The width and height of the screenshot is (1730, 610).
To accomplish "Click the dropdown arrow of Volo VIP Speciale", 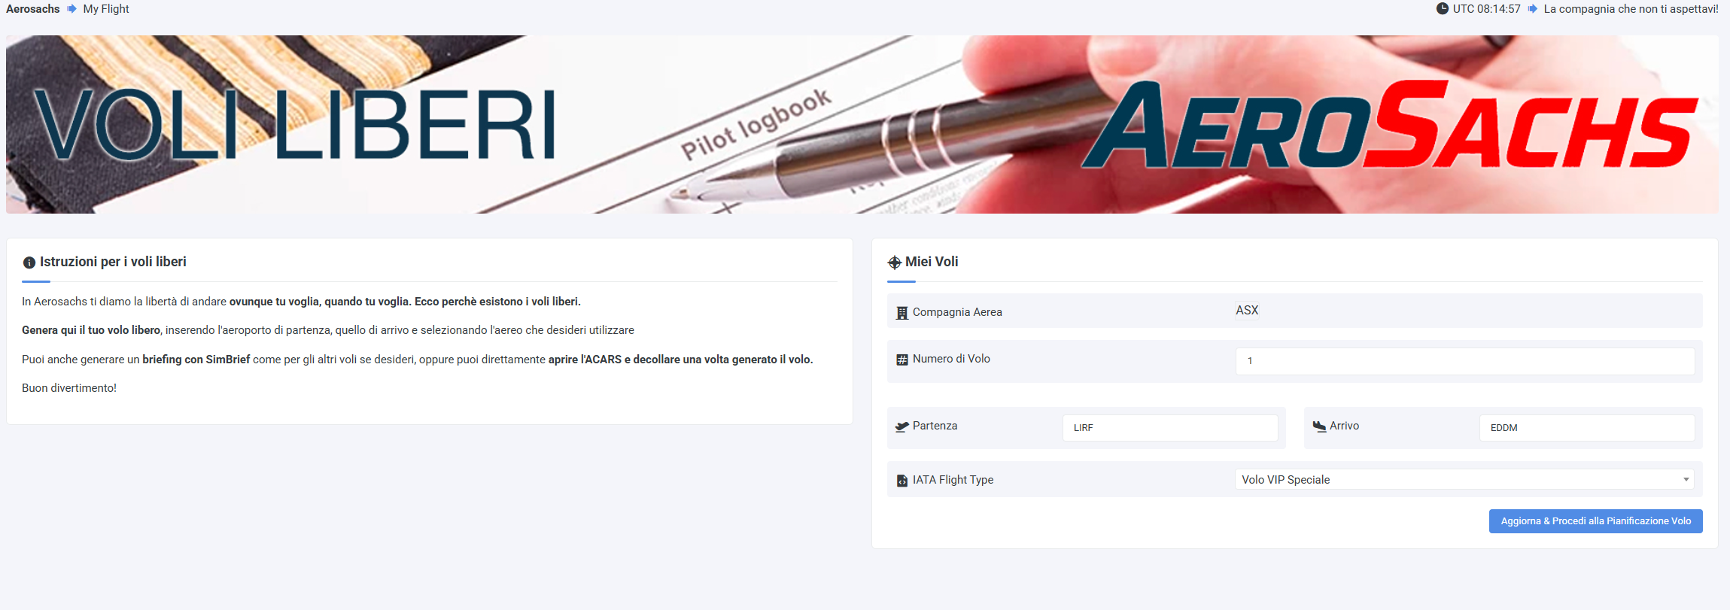I will coord(1686,479).
